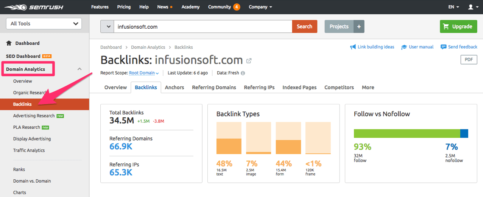Open the Features menu
Screen dimensions: 483x197
100,7
